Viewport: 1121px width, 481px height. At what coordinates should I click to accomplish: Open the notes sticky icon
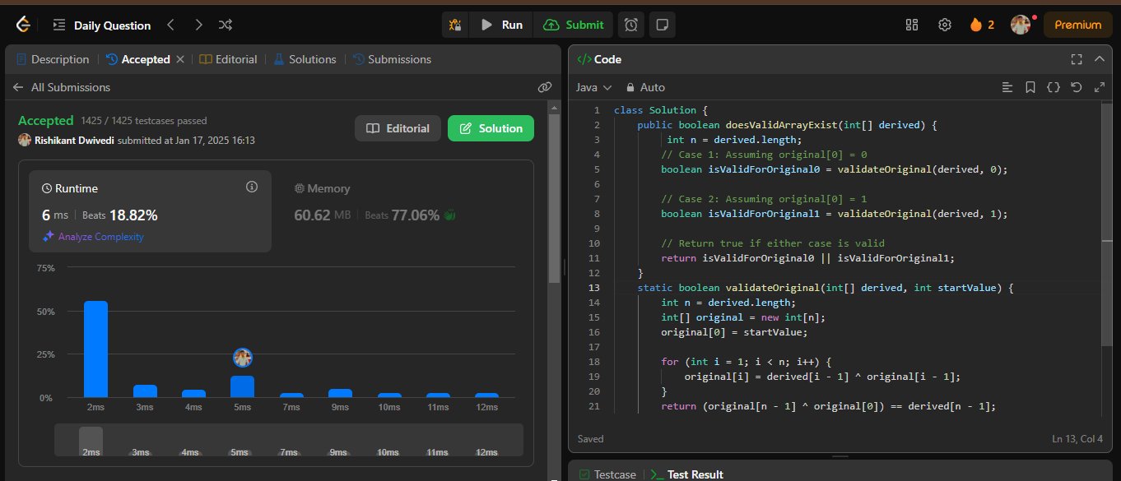pos(661,25)
